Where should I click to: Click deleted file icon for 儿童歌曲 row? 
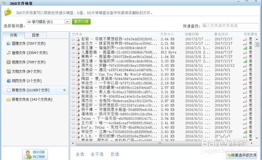[78, 52]
